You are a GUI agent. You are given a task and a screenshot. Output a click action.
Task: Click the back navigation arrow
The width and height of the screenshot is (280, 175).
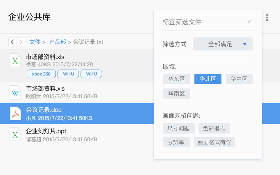13,42
